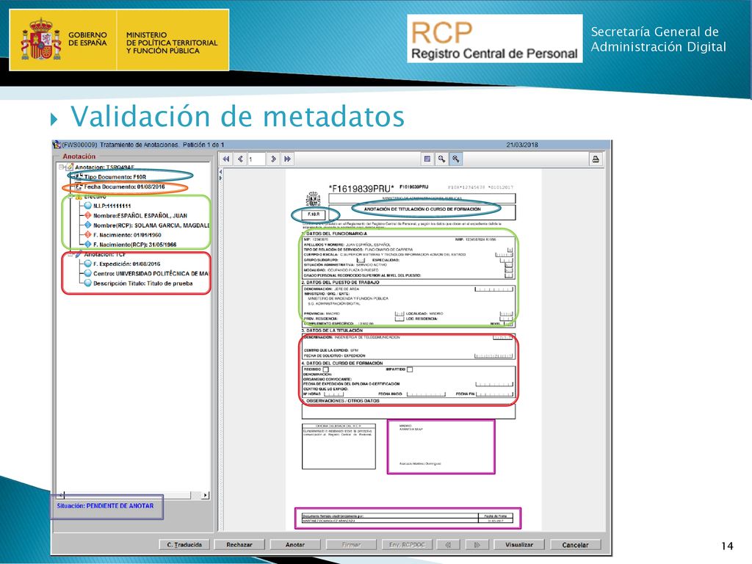Click blue diamond beside Nombre(RCP)
Viewport: 752px width, 564px height.
pos(88,225)
